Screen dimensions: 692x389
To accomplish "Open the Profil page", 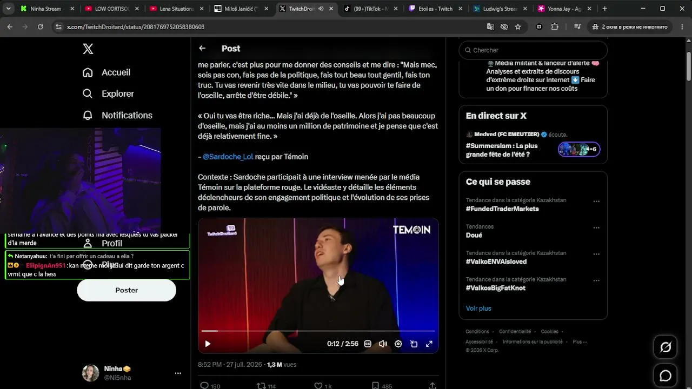I will [103, 243].
